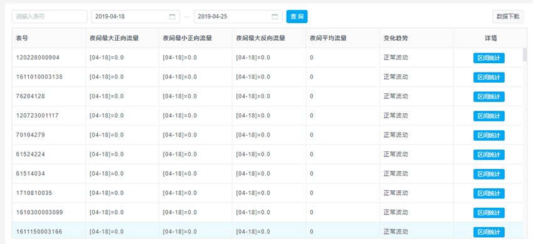Open 区间统计 for meter 120723001117

(x=489, y=116)
